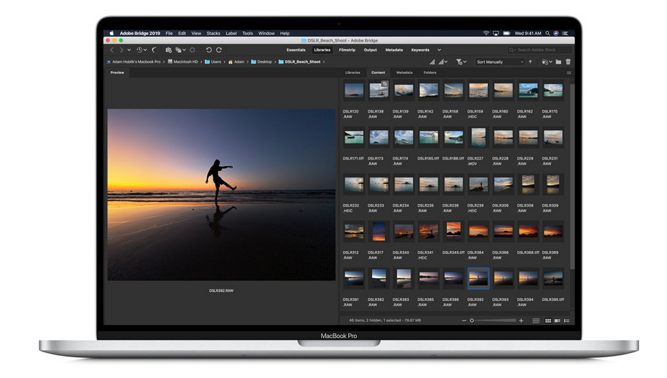The width and height of the screenshot is (667, 378).
Task: Select the DSLR395.tiff thumbnail
Action: (x=553, y=278)
